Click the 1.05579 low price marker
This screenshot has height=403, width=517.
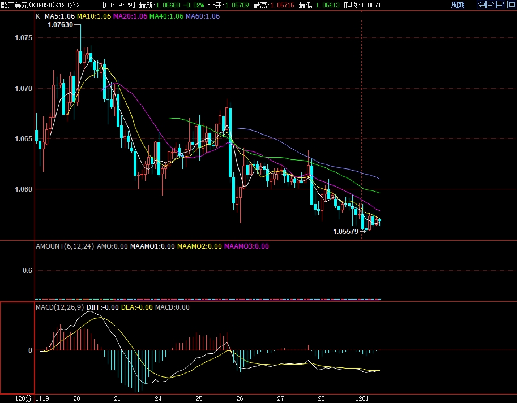346,232
